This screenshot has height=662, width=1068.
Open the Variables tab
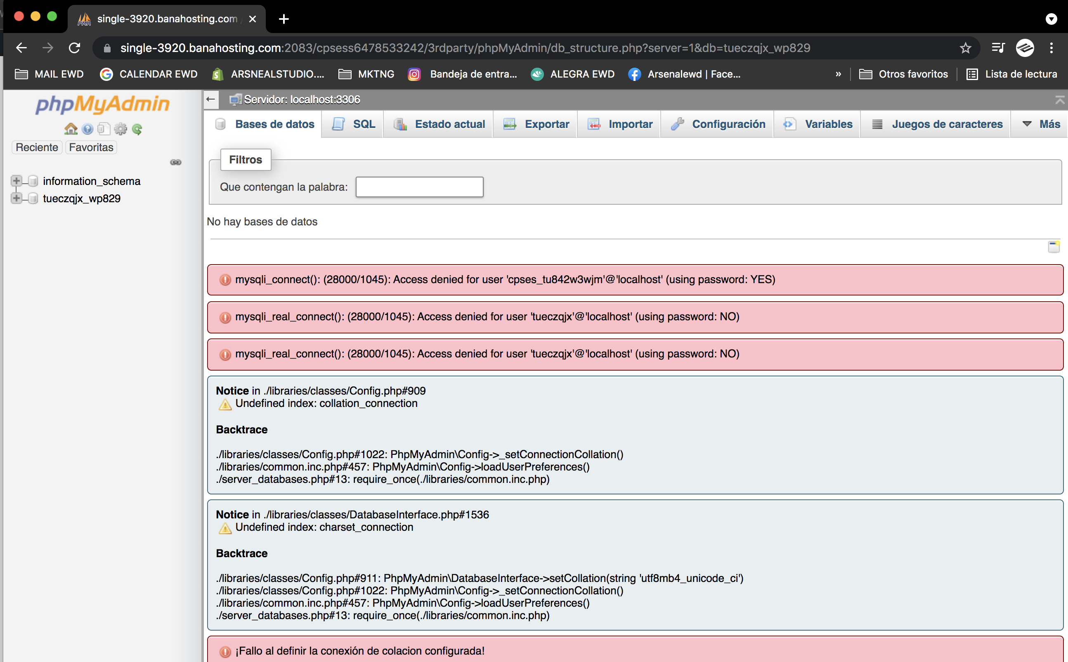tap(818, 124)
